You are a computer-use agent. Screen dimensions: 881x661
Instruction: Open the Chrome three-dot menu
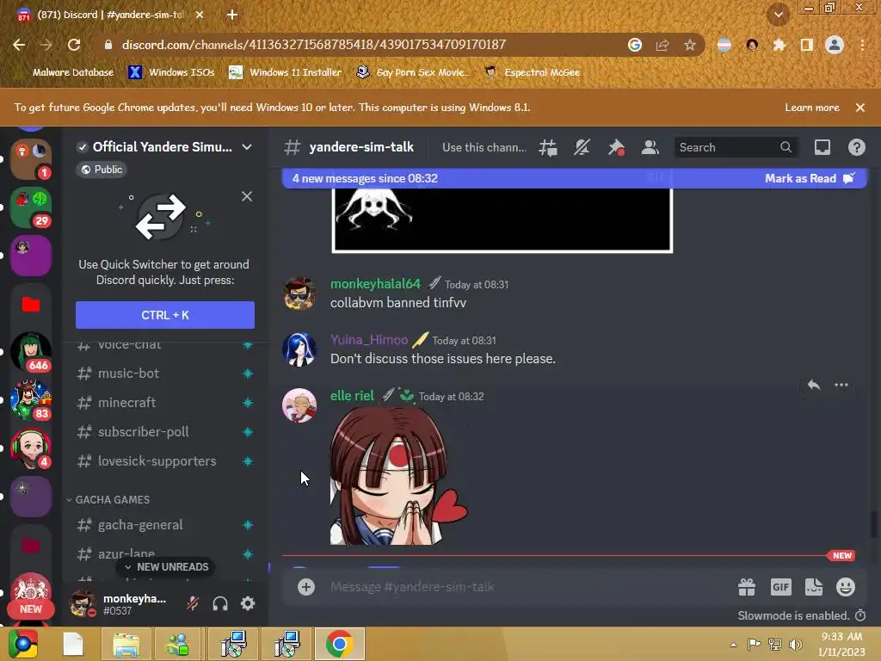(862, 45)
